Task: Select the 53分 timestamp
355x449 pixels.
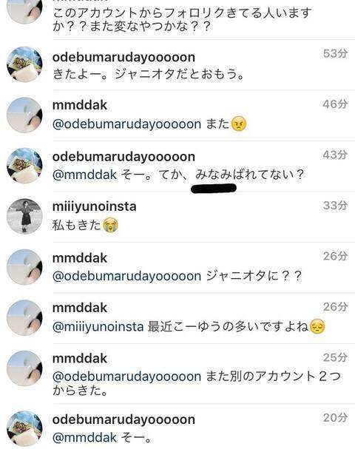Action: (x=335, y=53)
